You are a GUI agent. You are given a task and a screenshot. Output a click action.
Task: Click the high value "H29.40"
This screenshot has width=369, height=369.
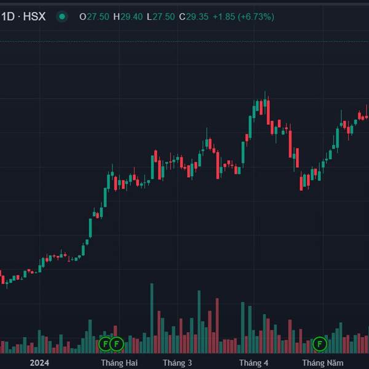128,17
